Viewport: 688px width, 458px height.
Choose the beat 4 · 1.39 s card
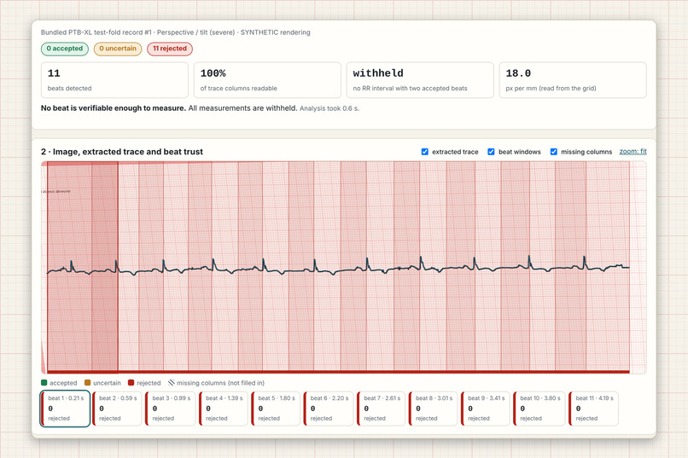pos(224,409)
